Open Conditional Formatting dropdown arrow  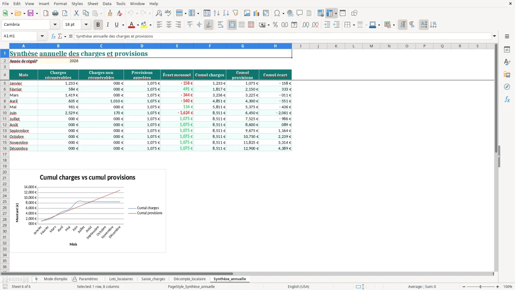(x=394, y=25)
